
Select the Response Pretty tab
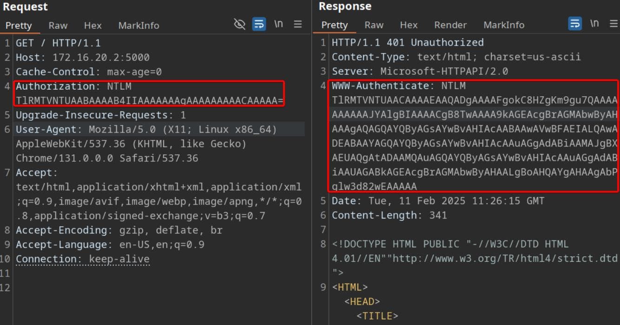pyautogui.click(x=335, y=25)
